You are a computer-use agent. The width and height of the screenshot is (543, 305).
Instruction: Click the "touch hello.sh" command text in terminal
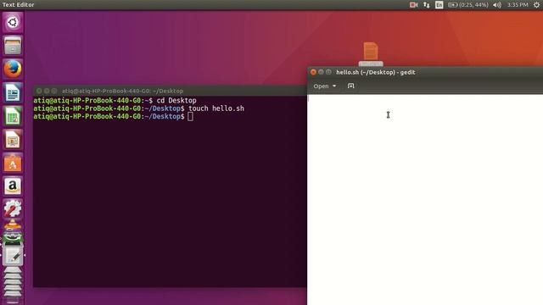click(x=216, y=108)
